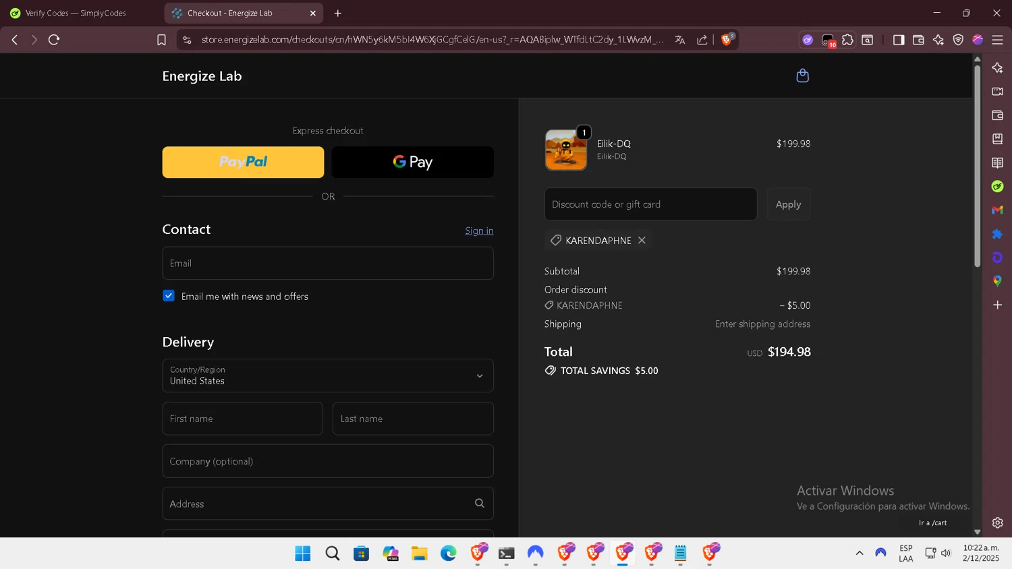Open Notepad from the taskbar
The height and width of the screenshot is (569, 1012).
coord(680,553)
